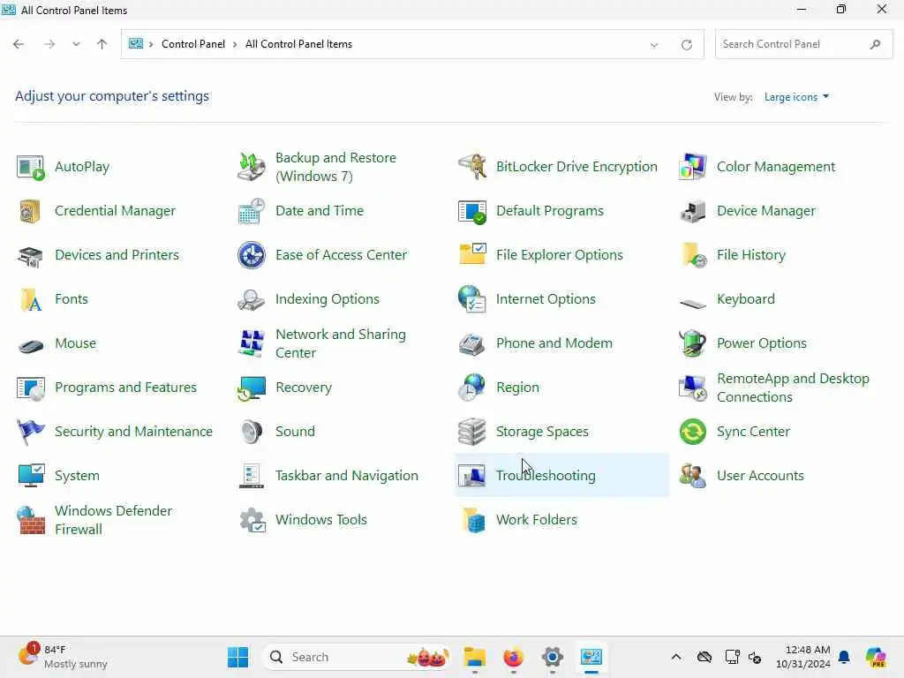Click the Storage Spaces icon
The width and height of the screenshot is (904, 678).
click(x=472, y=432)
